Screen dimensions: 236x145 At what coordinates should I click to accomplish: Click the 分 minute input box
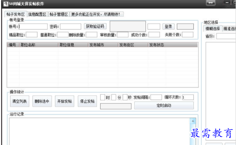pos(114,97)
